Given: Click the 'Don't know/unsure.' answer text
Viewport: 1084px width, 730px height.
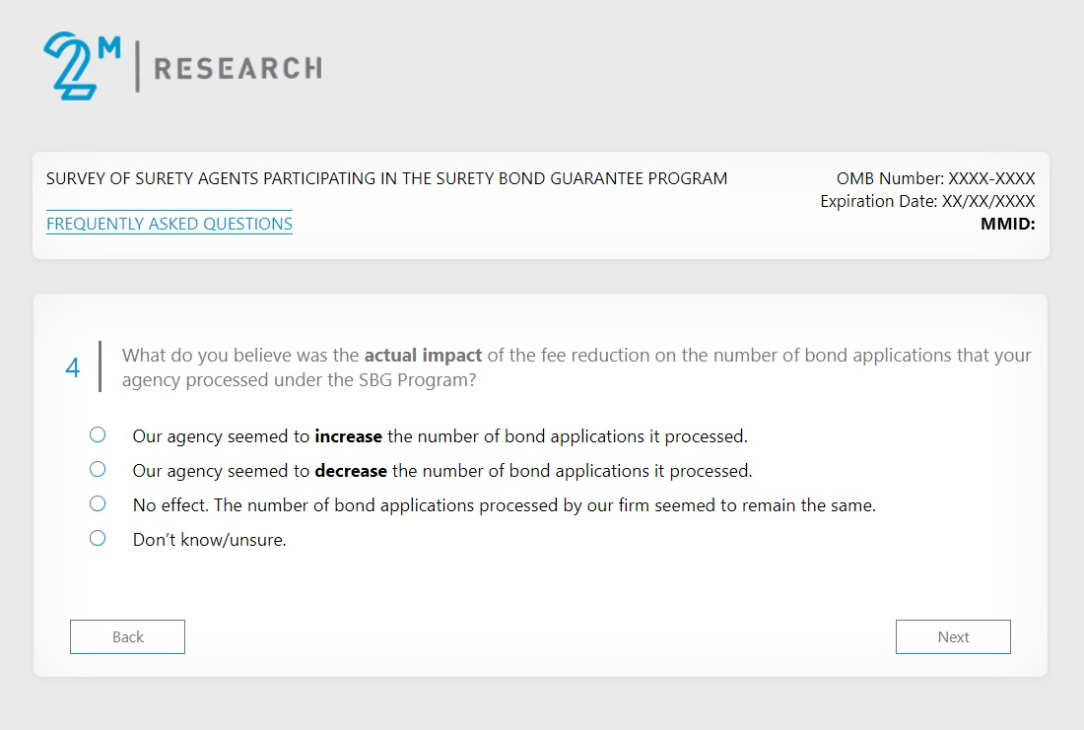Looking at the screenshot, I should (x=209, y=540).
